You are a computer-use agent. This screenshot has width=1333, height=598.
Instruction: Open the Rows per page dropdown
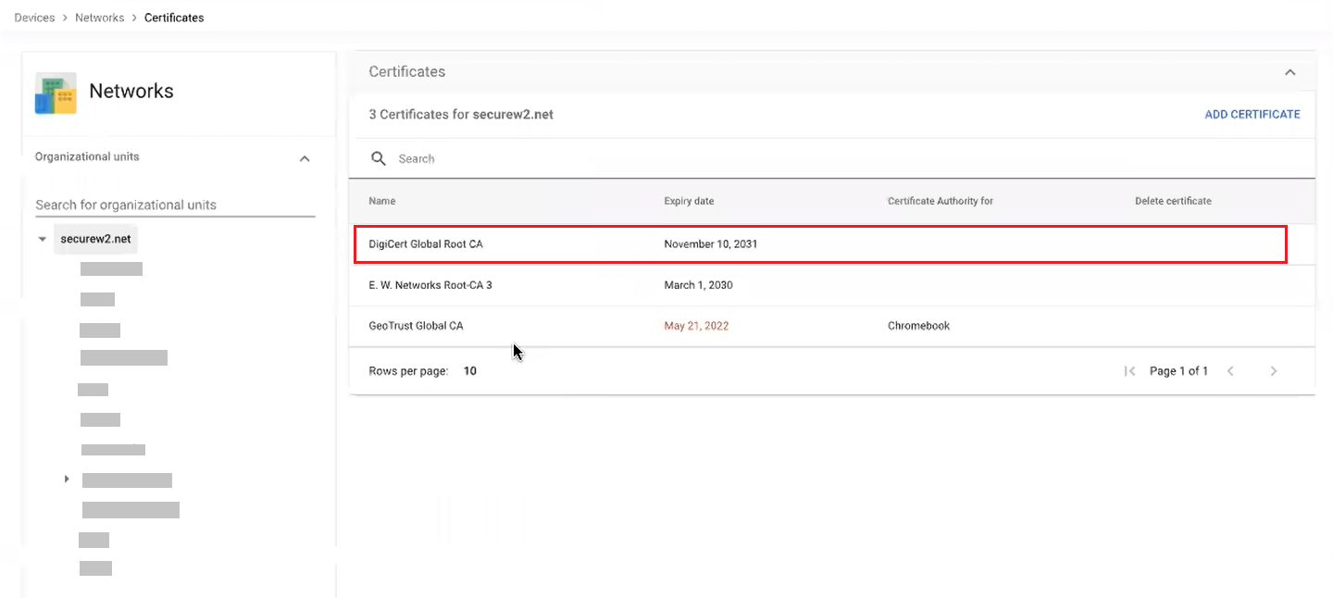tap(470, 371)
